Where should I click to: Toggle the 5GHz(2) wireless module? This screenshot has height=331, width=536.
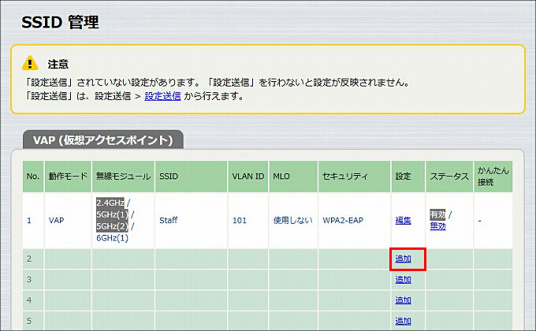(x=112, y=226)
